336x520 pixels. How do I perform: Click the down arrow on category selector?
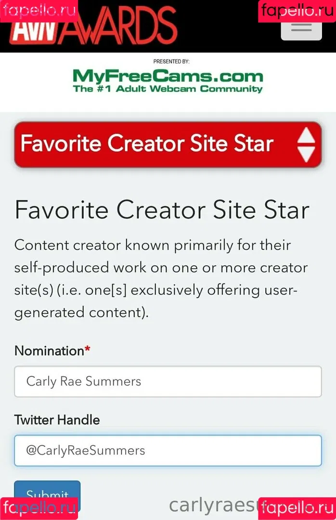click(306, 154)
